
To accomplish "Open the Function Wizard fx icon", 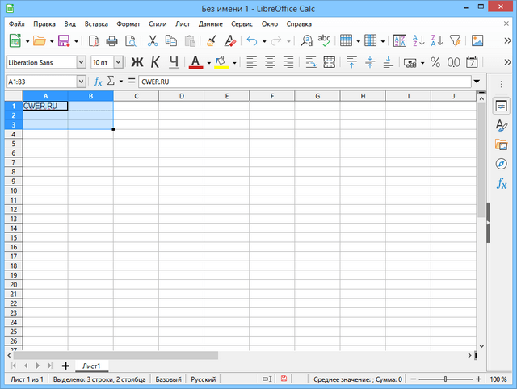I will [98, 81].
